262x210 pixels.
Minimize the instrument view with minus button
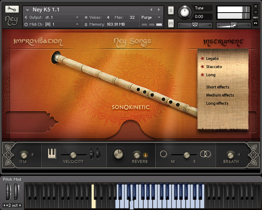coord(255,12)
